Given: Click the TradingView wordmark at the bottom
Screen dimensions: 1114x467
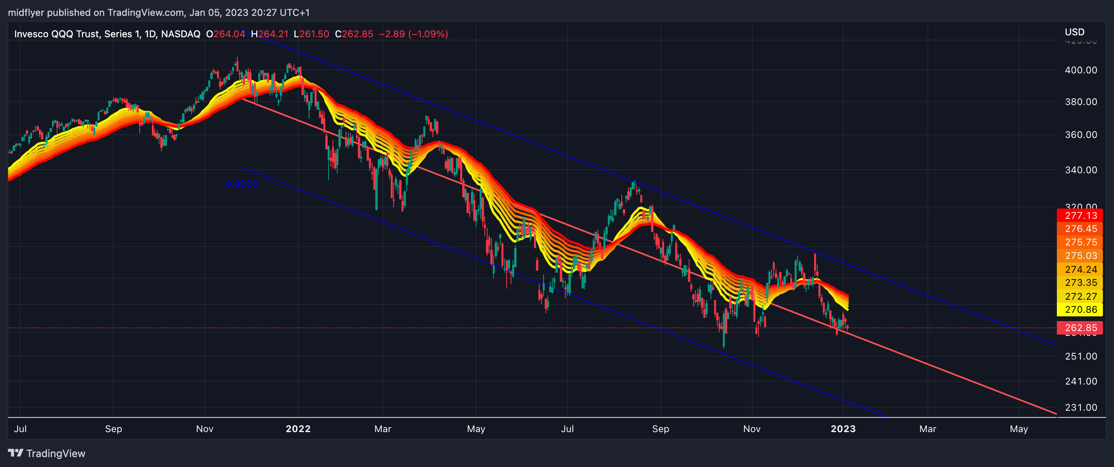Looking at the screenshot, I should pyautogui.click(x=56, y=453).
